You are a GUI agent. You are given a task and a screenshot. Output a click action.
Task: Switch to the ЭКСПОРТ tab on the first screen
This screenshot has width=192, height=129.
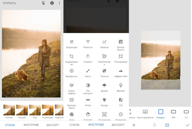click(x=53, y=125)
